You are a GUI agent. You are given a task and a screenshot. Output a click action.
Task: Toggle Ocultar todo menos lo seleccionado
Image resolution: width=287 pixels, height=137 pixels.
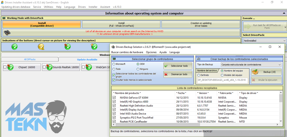pos(114,80)
